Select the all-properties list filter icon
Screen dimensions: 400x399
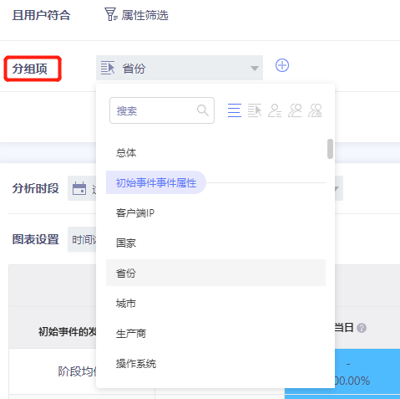[x=235, y=110]
